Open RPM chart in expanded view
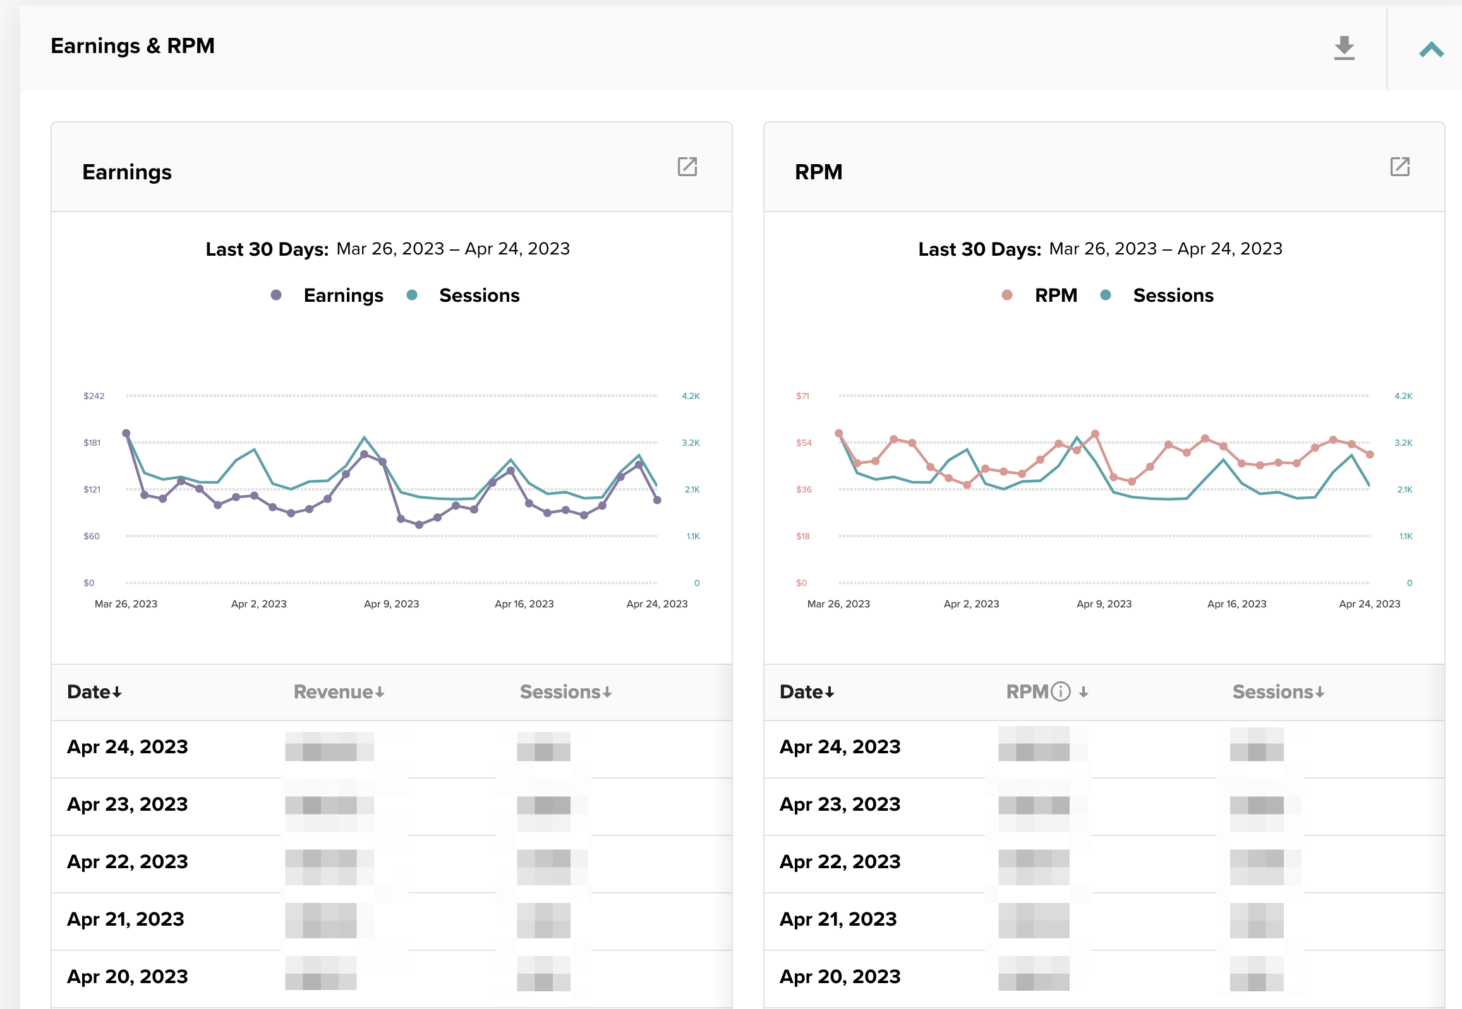The image size is (1462, 1009). pos(1399,167)
